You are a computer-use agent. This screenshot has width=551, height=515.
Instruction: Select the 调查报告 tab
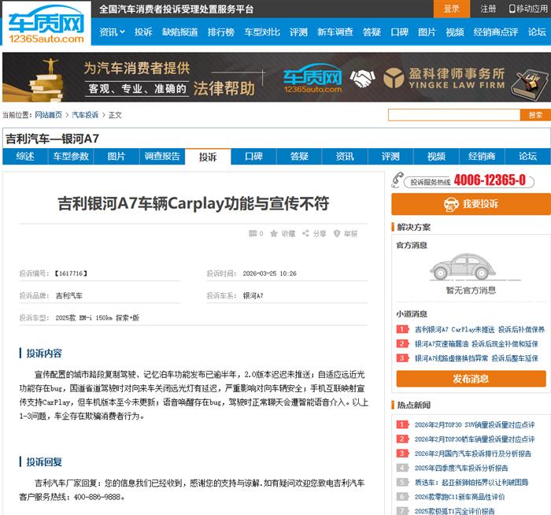162,157
